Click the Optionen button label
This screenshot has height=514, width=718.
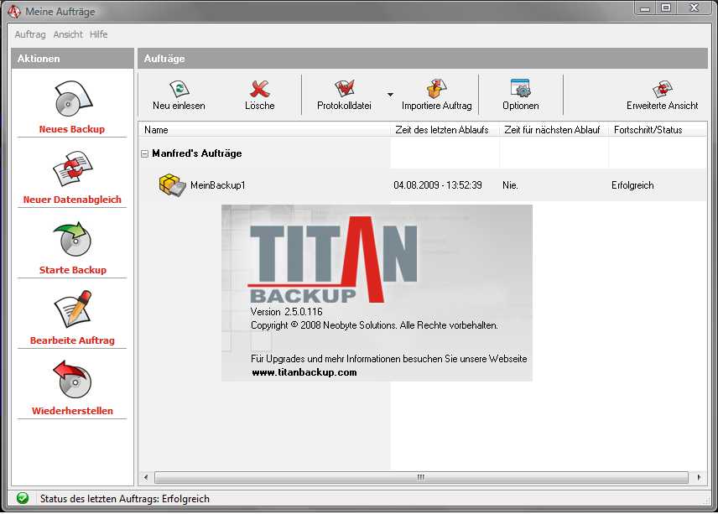pos(521,106)
